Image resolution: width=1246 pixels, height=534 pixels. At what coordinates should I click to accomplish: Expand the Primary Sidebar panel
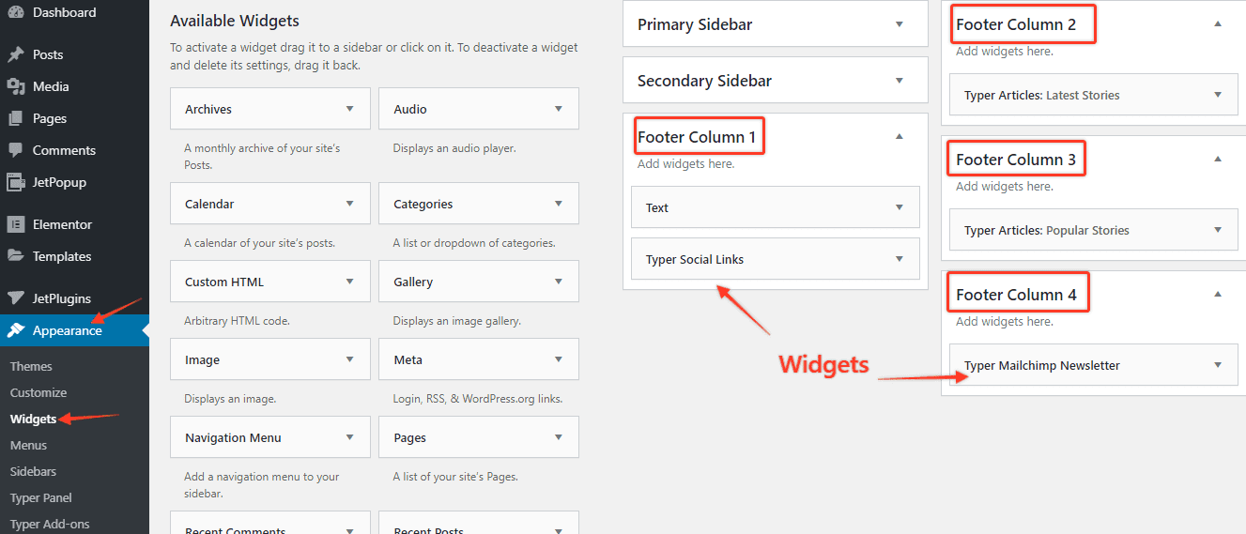[x=899, y=24]
